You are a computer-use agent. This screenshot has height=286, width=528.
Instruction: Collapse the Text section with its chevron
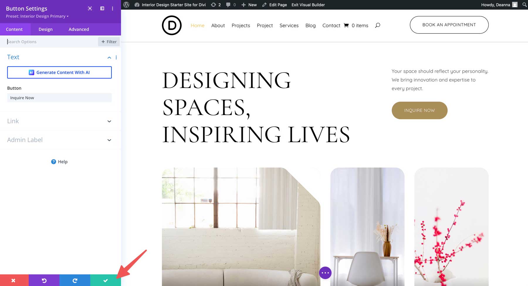(x=109, y=57)
